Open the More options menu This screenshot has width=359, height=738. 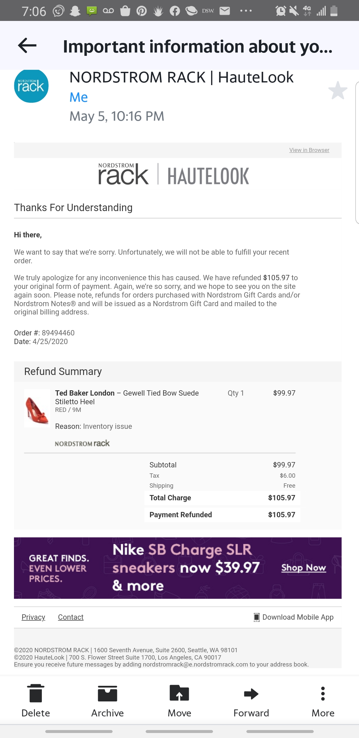tap(323, 701)
